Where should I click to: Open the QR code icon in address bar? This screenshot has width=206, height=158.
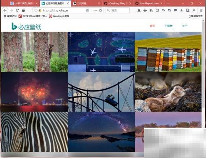87,10
